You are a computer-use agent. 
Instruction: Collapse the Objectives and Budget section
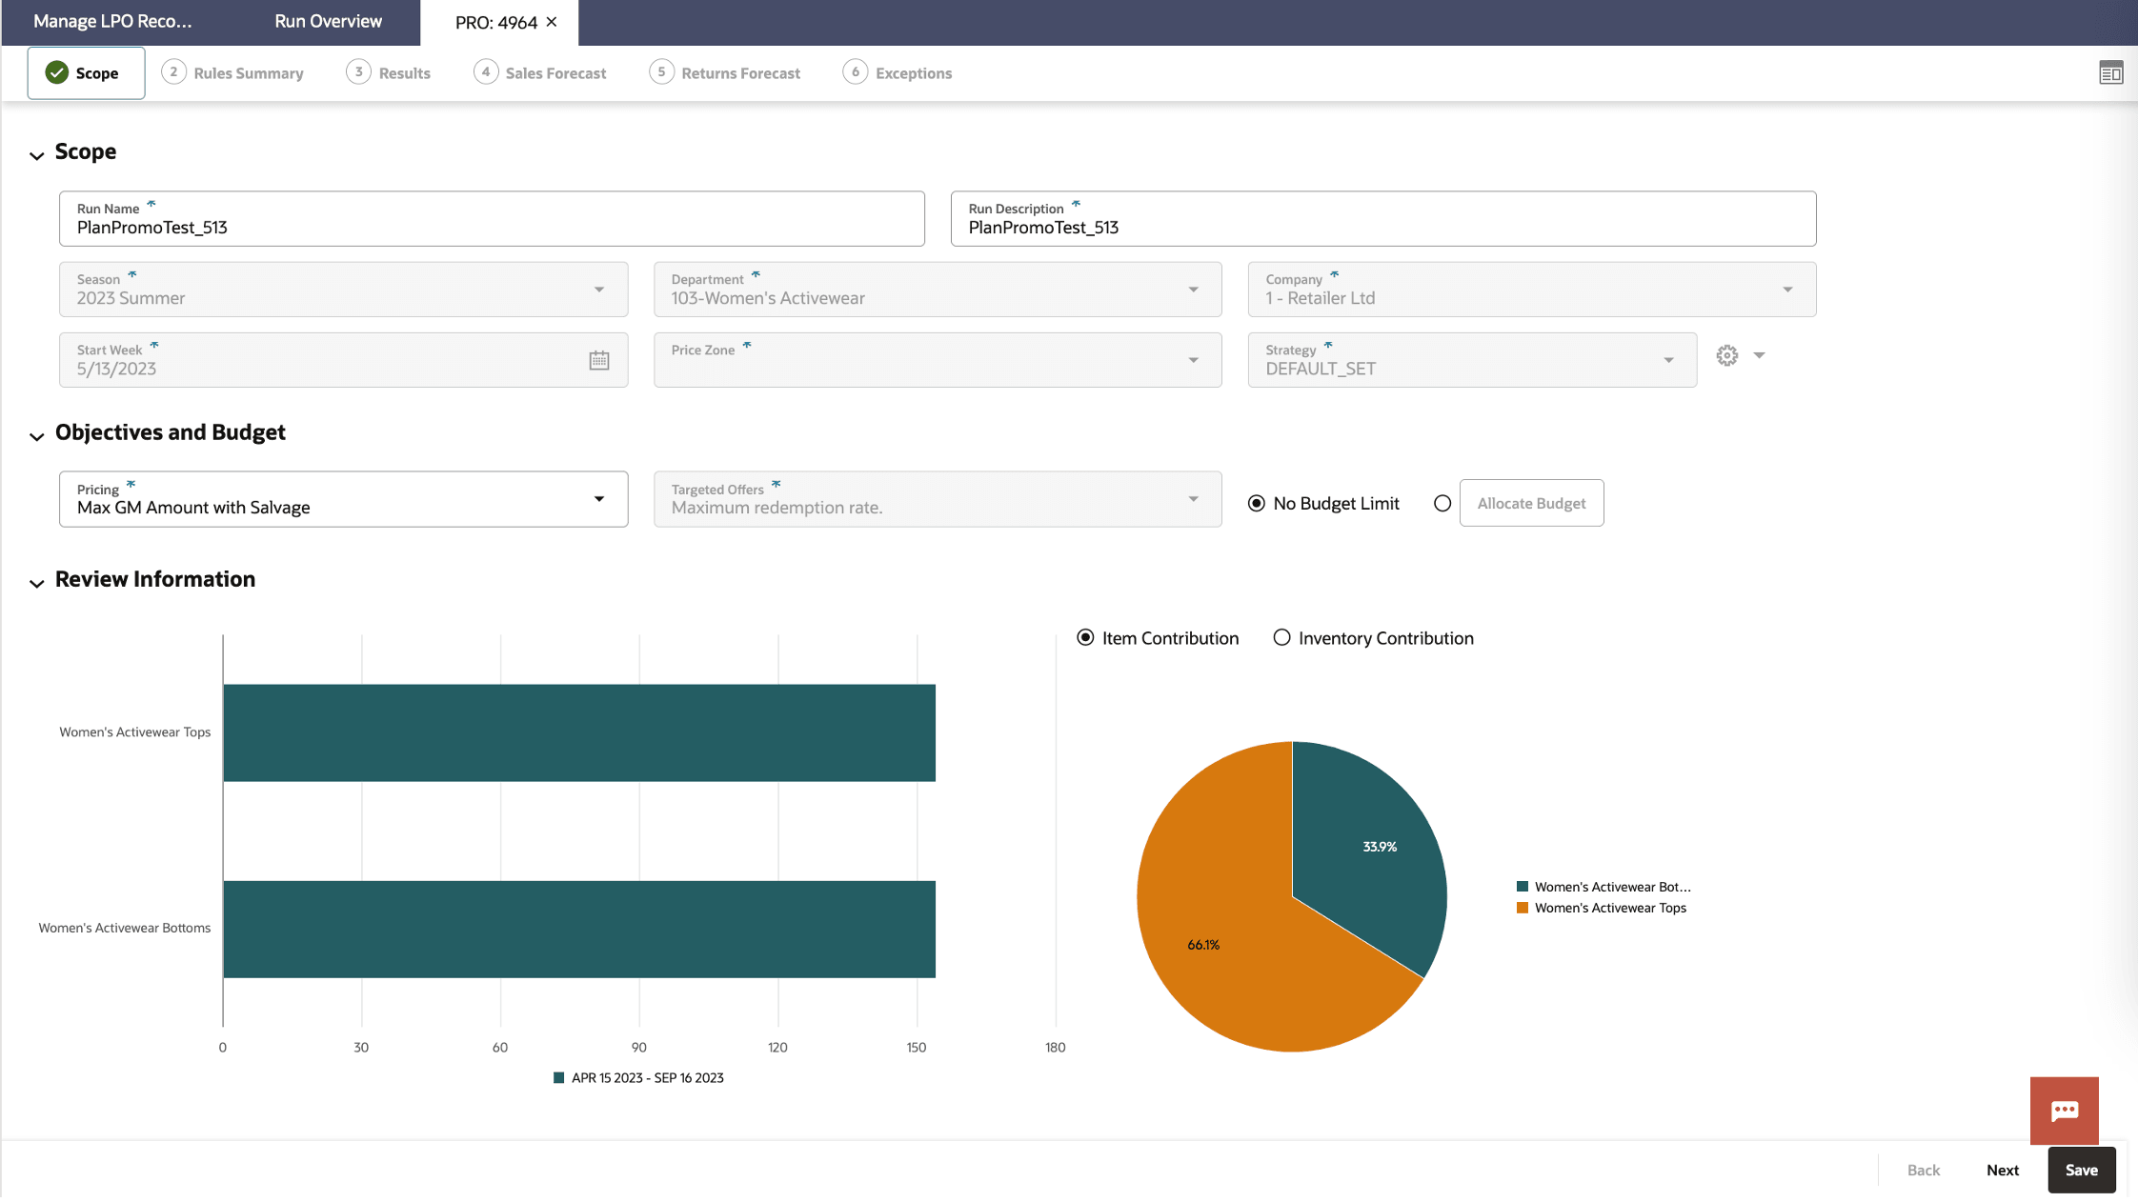pos(37,436)
